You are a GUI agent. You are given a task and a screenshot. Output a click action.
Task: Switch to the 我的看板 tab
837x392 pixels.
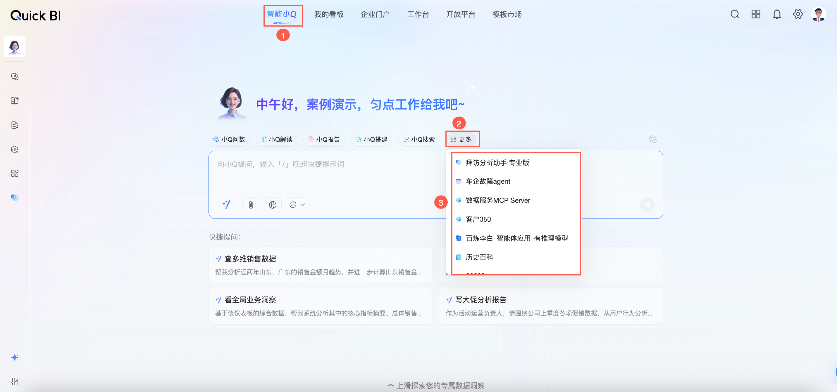(x=329, y=14)
